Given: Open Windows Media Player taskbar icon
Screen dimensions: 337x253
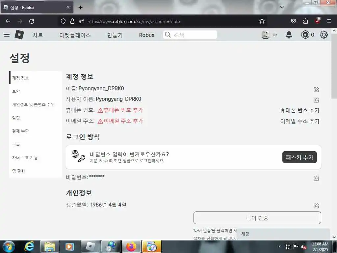Looking at the screenshot, I should coord(70,246).
